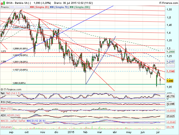The height and width of the screenshot is (135, 179).
Task: Click the %K stochastic label
Action: [x=3, y=93]
